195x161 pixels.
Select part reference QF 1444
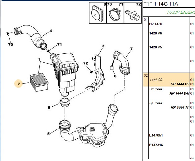[156, 103]
